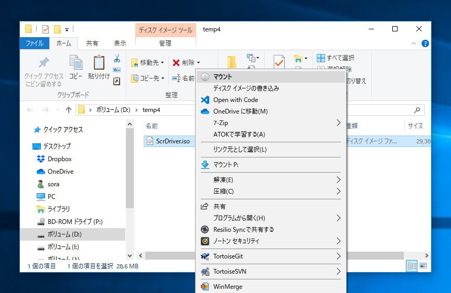Open the 管理 disk image tools tab
The image size is (451, 293).
tap(165, 43)
